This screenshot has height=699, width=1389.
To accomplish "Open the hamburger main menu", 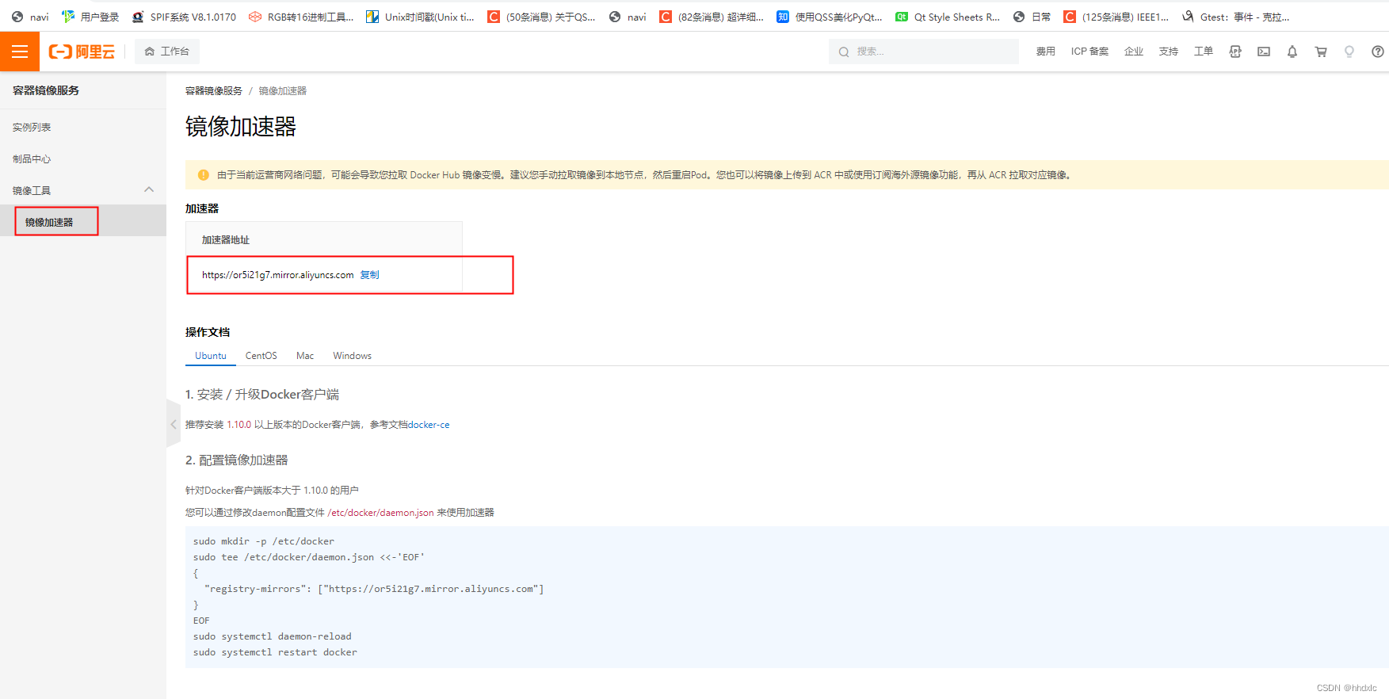I will (20, 52).
